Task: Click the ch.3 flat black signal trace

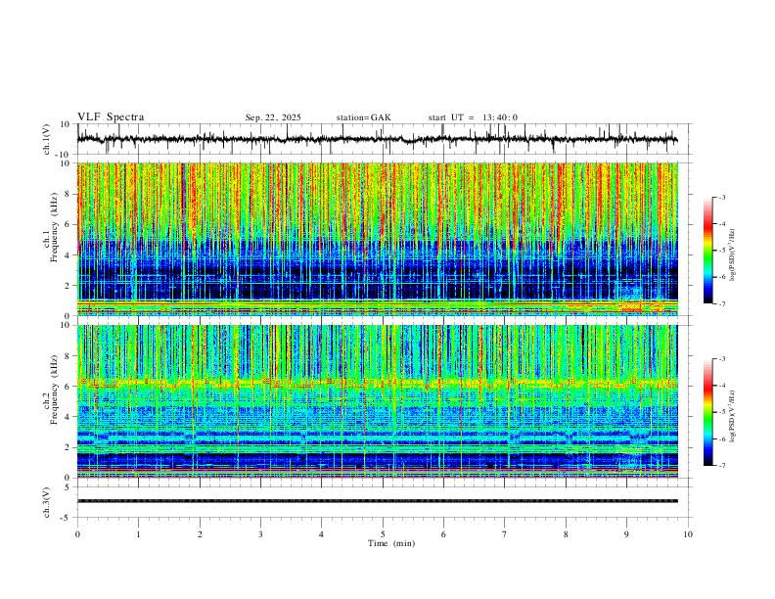Action: point(377,501)
